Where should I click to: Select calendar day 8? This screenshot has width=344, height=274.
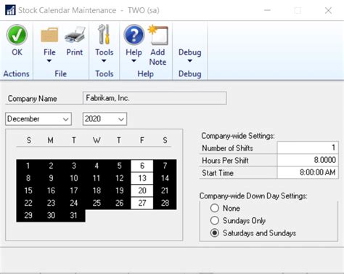click(x=28, y=178)
